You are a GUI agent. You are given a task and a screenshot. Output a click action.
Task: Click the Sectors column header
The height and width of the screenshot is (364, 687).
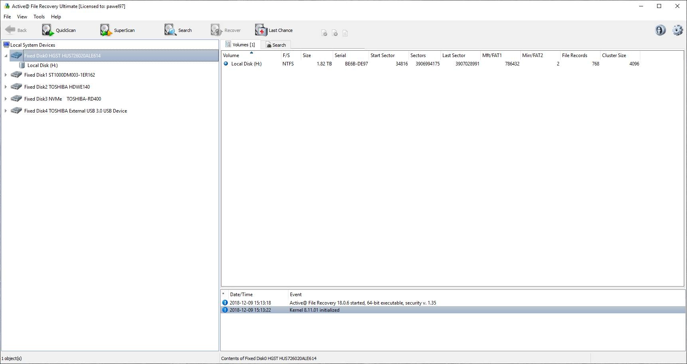coord(424,55)
